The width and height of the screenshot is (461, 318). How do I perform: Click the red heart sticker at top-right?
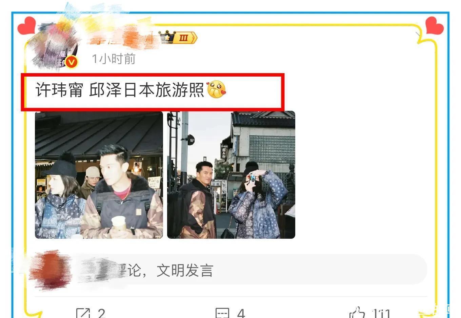coord(434,25)
